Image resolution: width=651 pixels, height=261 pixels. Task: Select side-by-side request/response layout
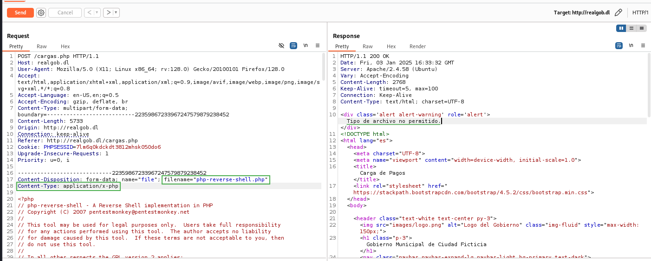[621, 28]
